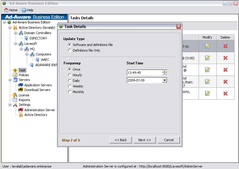Screen dimensions: 239x169
Task: Choose Weekly frequency radio button
Action: click(70, 86)
